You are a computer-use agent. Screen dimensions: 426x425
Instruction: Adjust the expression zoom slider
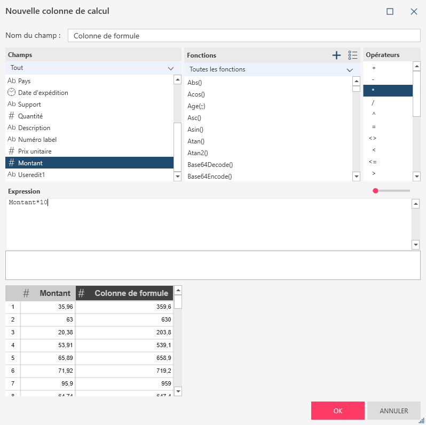point(376,190)
